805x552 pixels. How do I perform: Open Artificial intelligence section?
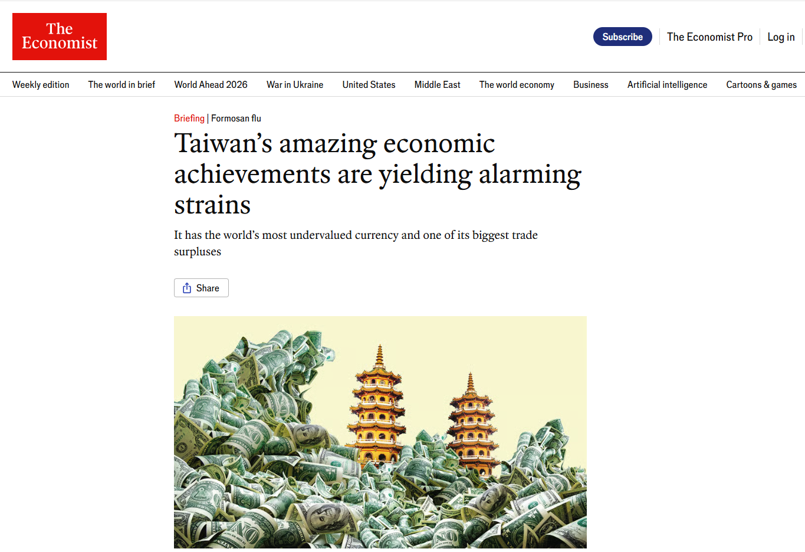[x=667, y=85]
